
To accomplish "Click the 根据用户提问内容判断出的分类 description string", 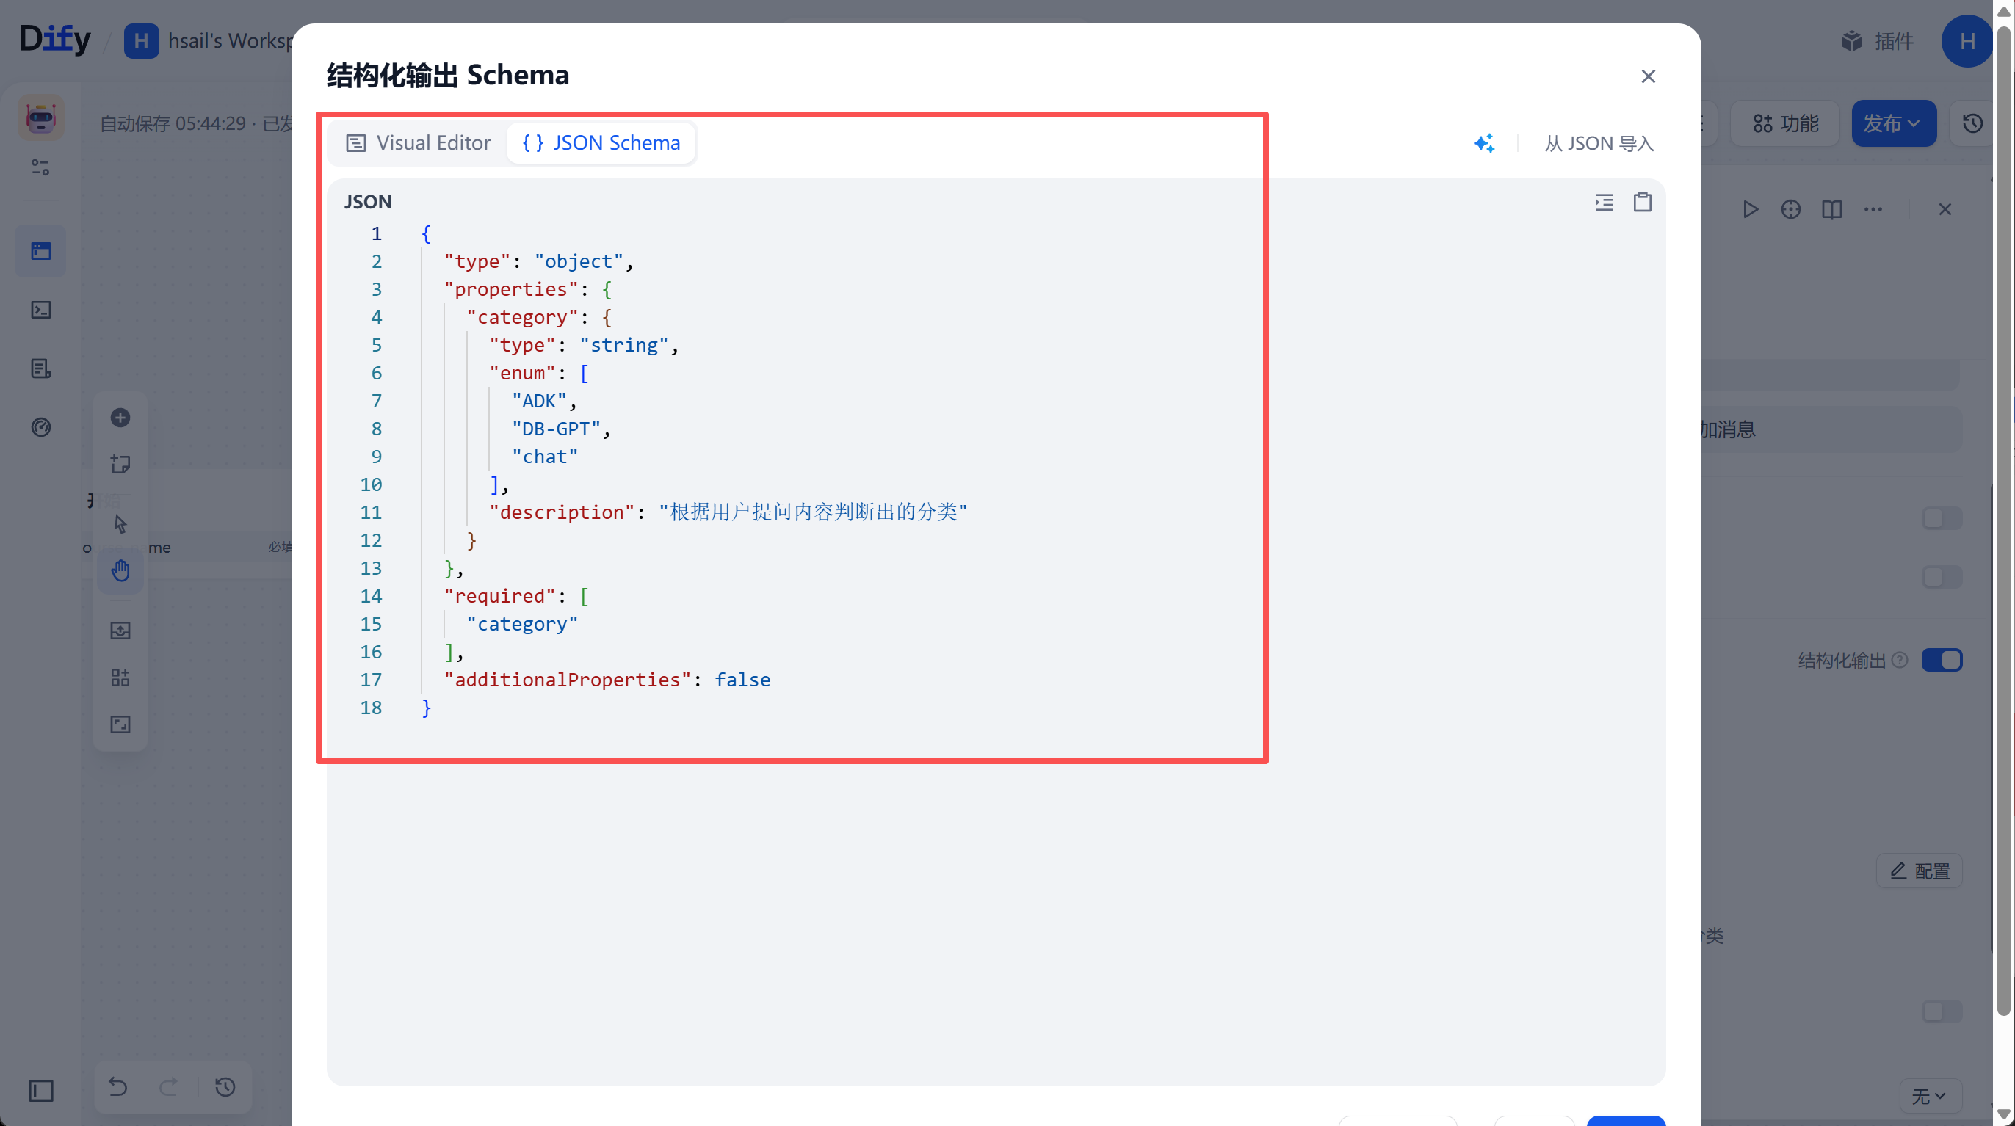I will [814, 512].
